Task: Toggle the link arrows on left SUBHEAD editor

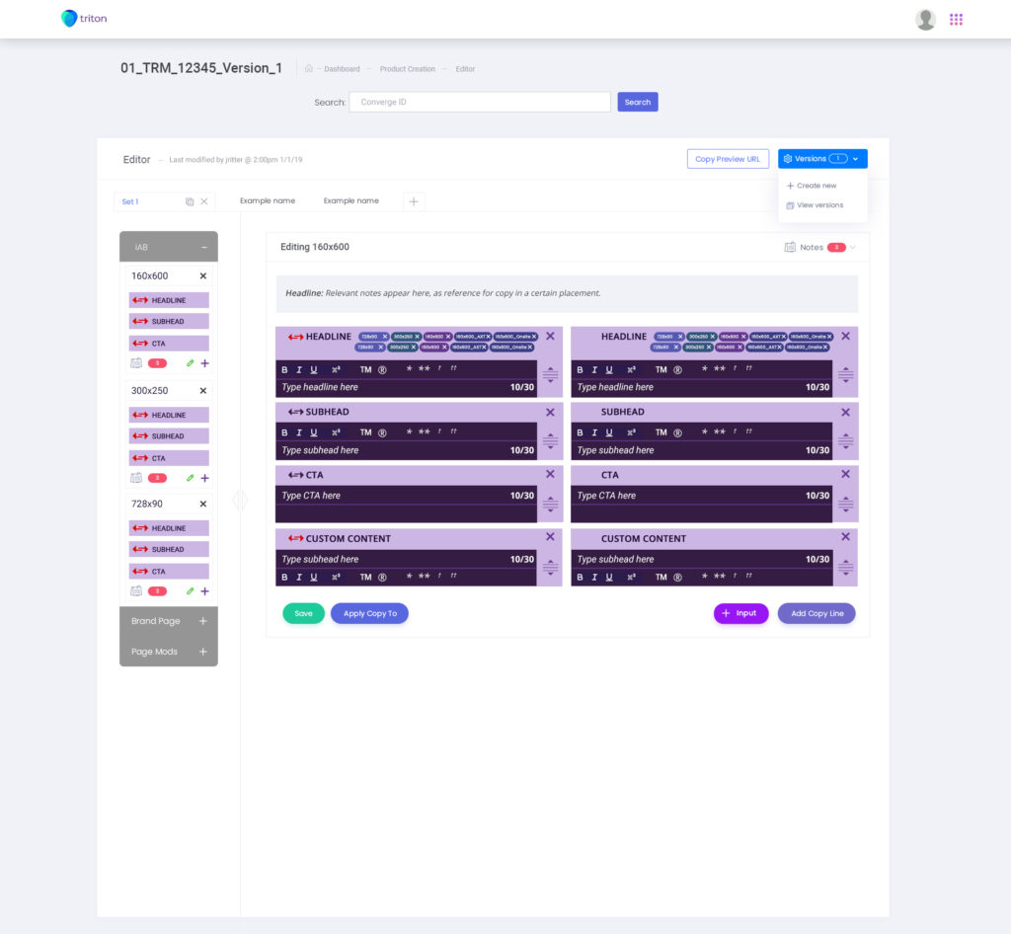Action: coord(295,412)
